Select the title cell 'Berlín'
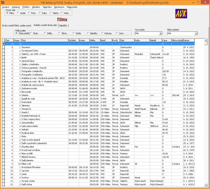Image resolution: width=210 pixels, height=189 pixels. [x=45, y=57]
